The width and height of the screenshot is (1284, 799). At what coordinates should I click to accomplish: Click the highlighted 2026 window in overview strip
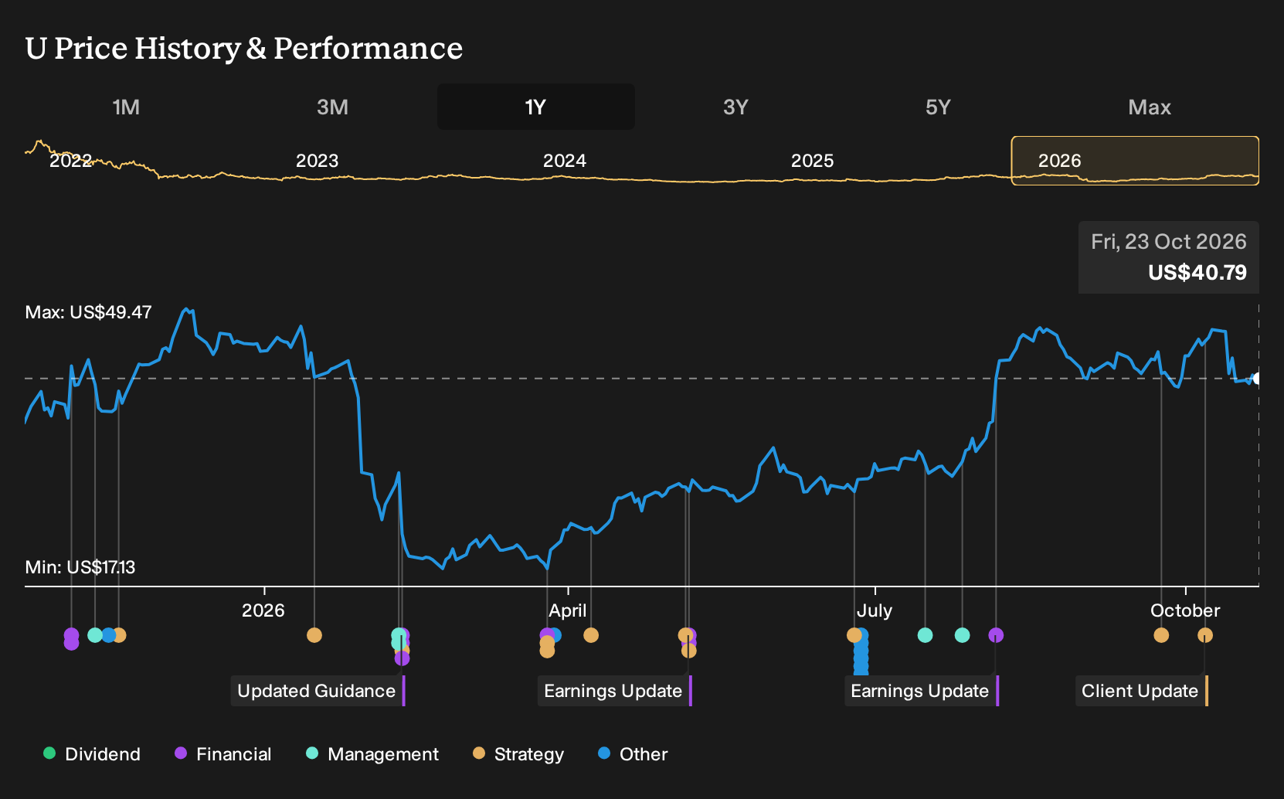[1135, 161]
